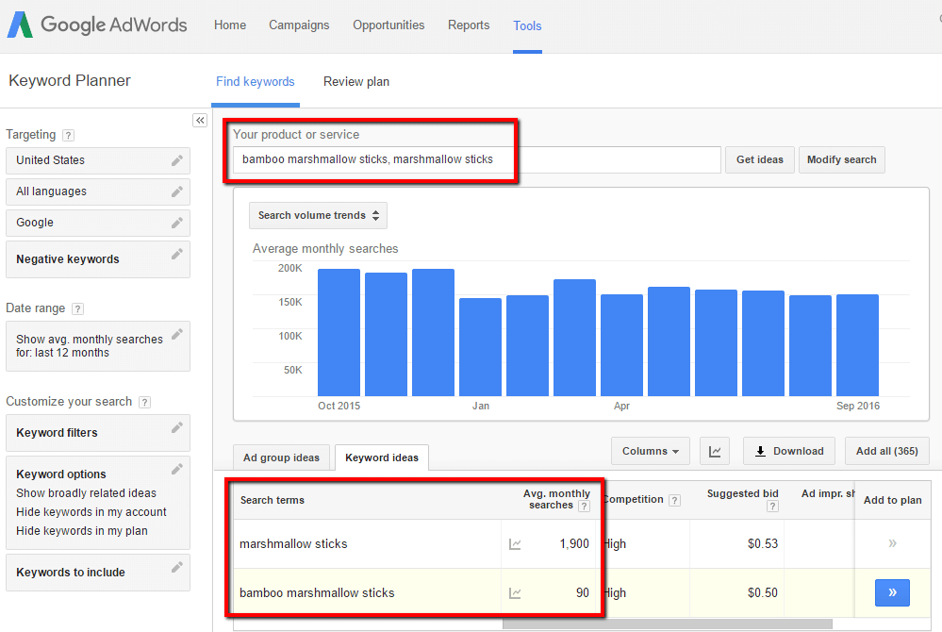Click Add all (365) button
Screen dimensions: 942x632
(x=887, y=451)
